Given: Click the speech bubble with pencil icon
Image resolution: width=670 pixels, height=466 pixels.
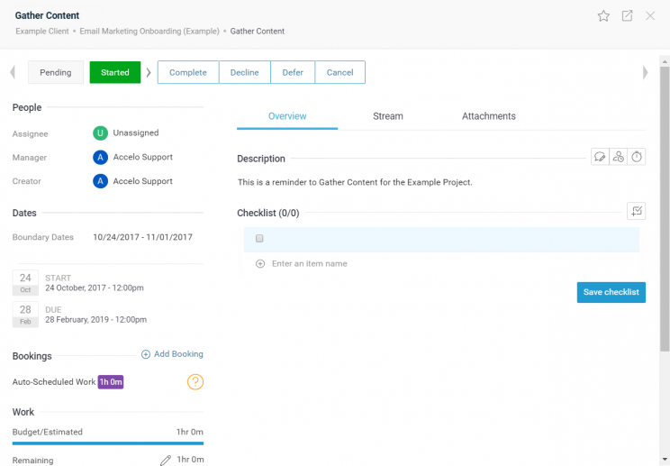Looking at the screenshot, I should [600, 157].
